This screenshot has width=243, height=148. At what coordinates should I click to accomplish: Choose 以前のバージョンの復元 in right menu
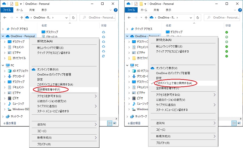pos(170,100)
